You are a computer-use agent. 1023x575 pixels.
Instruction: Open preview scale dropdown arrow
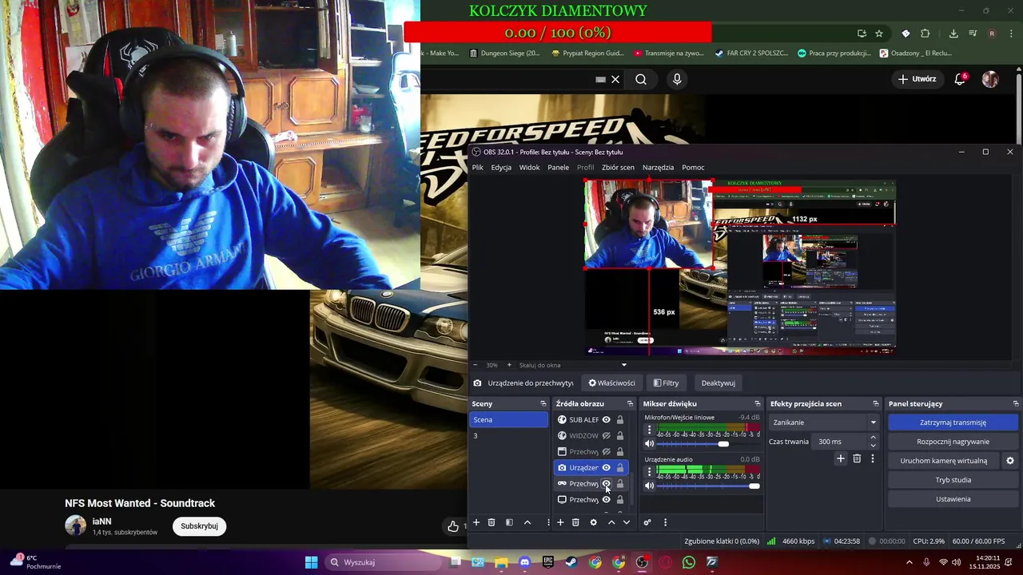tap(624, 365)
